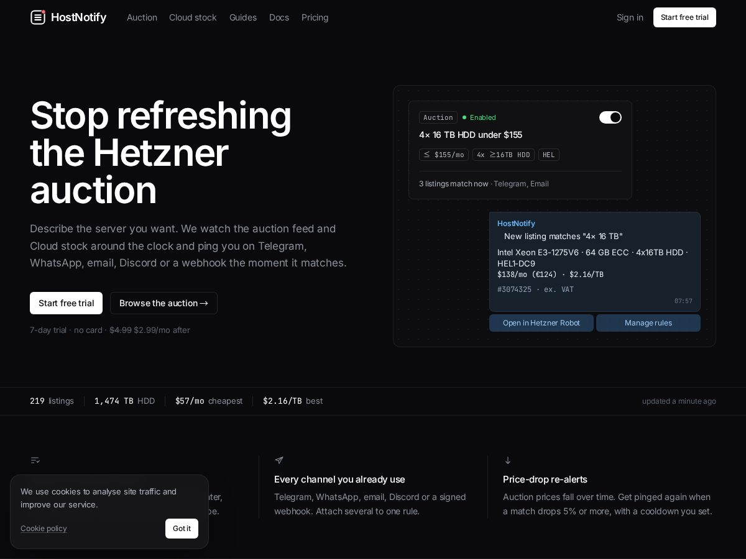Screen dimensions: 746x559
Task: Click listing number #3074325
Action: tap(514, 289)
